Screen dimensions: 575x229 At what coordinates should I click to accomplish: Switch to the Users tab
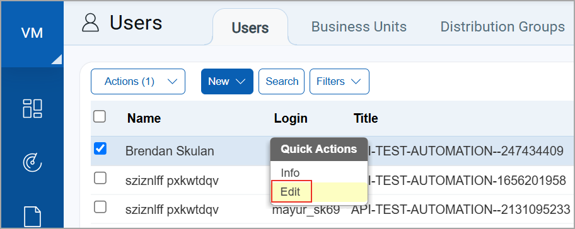[x=250, y=28]
